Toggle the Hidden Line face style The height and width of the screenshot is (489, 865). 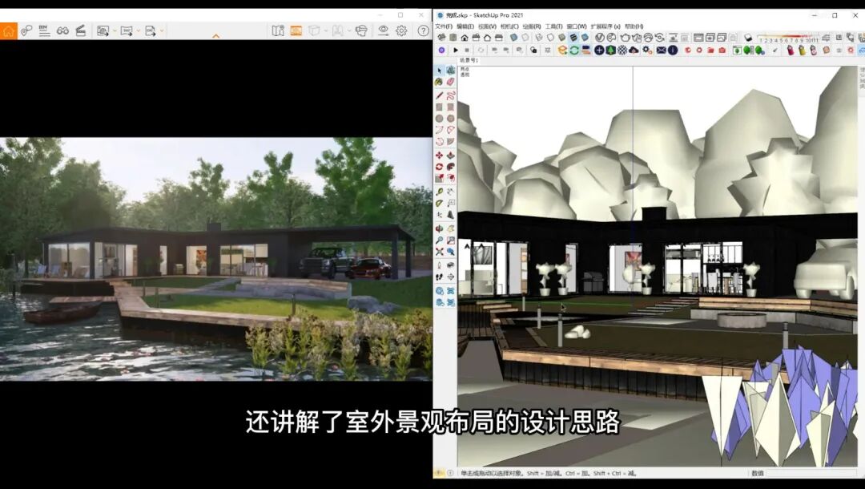pos(550,38)
